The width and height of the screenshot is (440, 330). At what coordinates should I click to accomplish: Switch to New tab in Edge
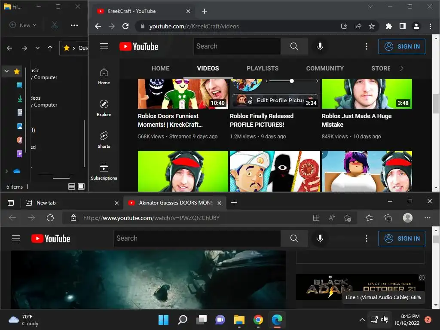coord(72,203)
